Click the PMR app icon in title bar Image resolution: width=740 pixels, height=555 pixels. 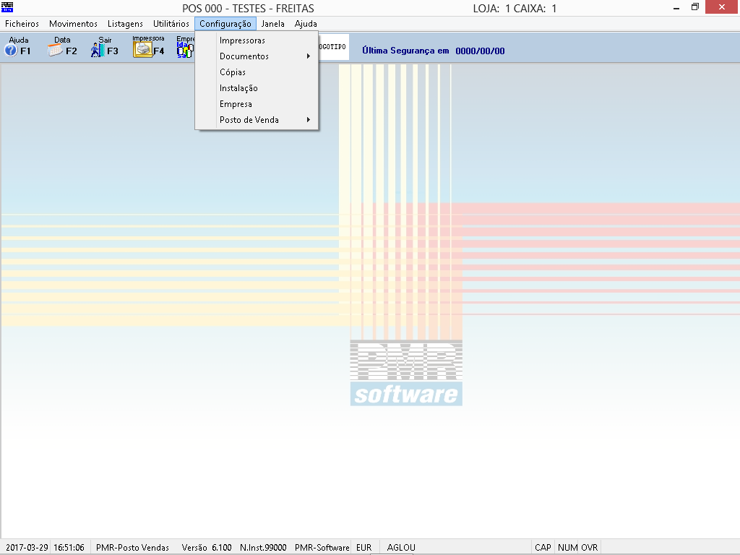pyautogui.click(x=8, y=8)
